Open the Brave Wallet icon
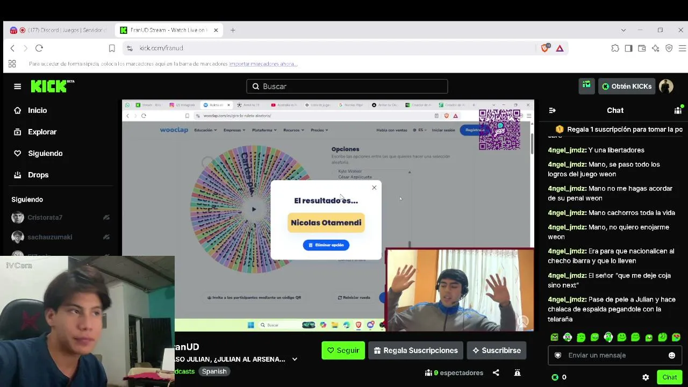Viewport: 688px width, 387px height. [642, 48]
